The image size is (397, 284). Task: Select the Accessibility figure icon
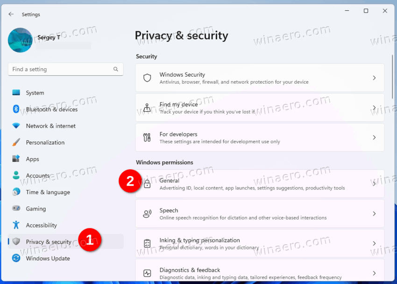coord(16,225)
